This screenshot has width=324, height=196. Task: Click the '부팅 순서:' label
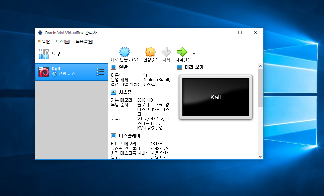pos(120,105)
